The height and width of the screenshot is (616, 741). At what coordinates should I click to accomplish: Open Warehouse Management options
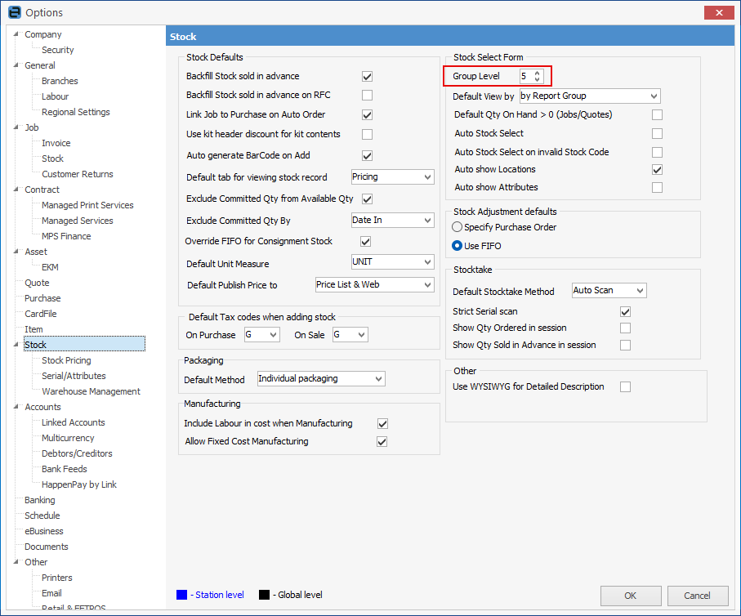91,391
